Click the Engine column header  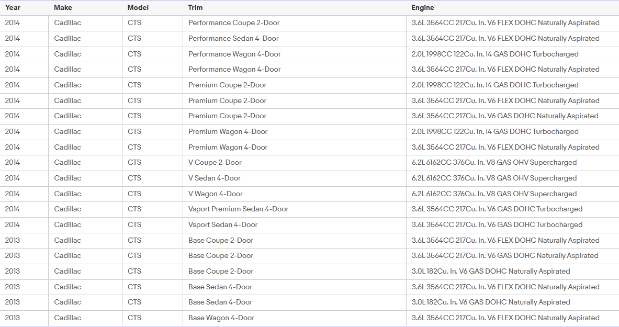[x=423, y=7]
